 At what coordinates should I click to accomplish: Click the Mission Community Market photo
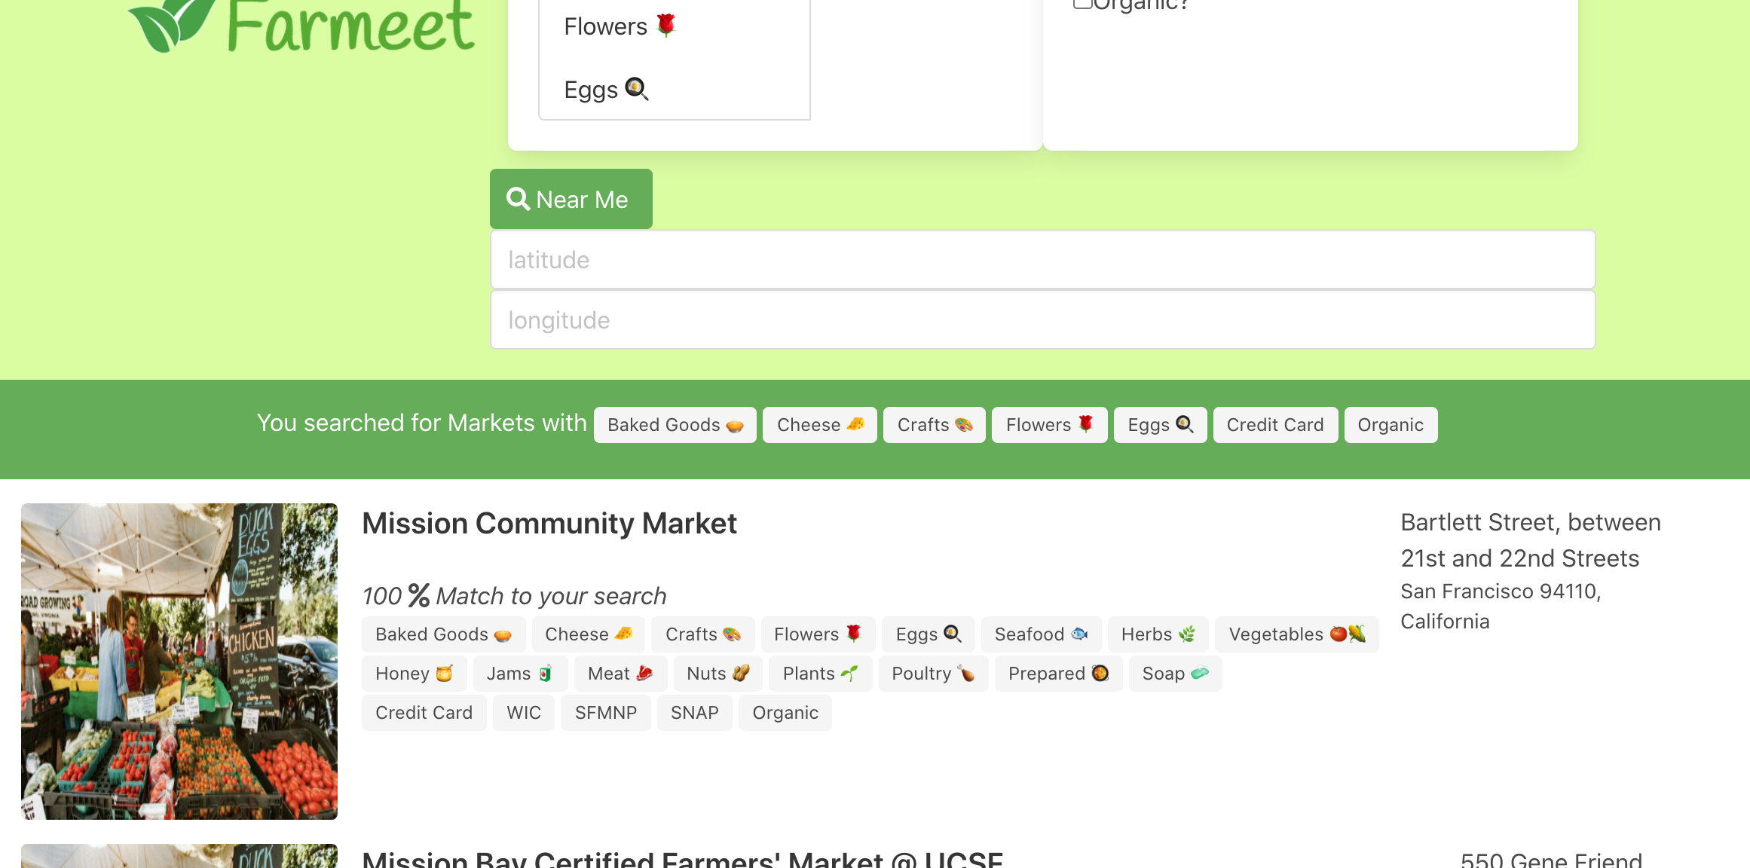[x=179, y=661]
